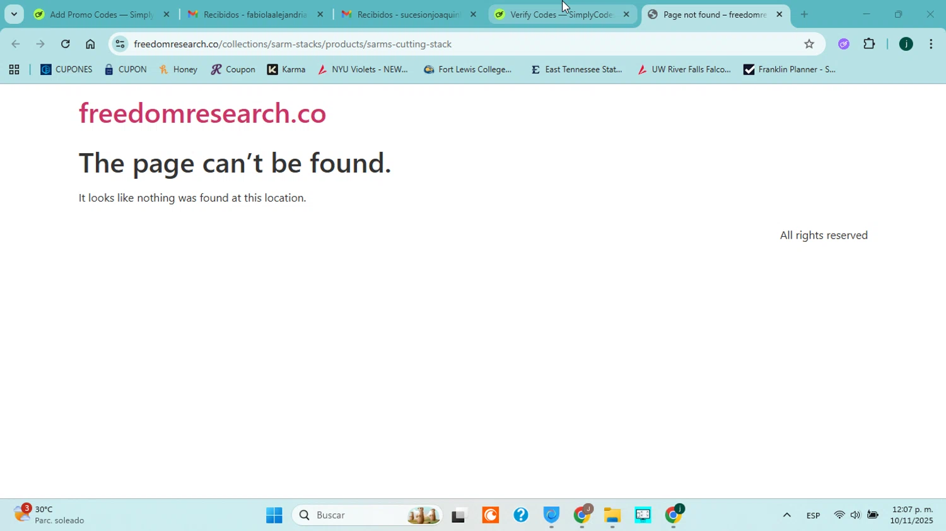The height and width of the screenshot is (531, 946).
Task: Check the battery status icon
Action: tap(873, 515)
